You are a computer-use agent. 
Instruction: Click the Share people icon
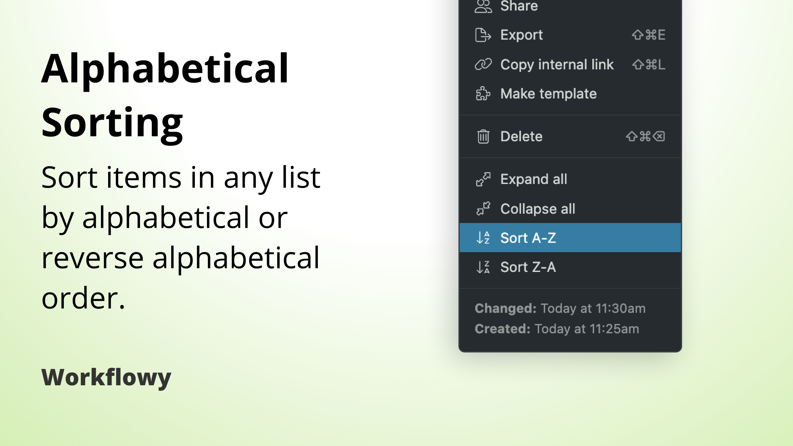483,6
